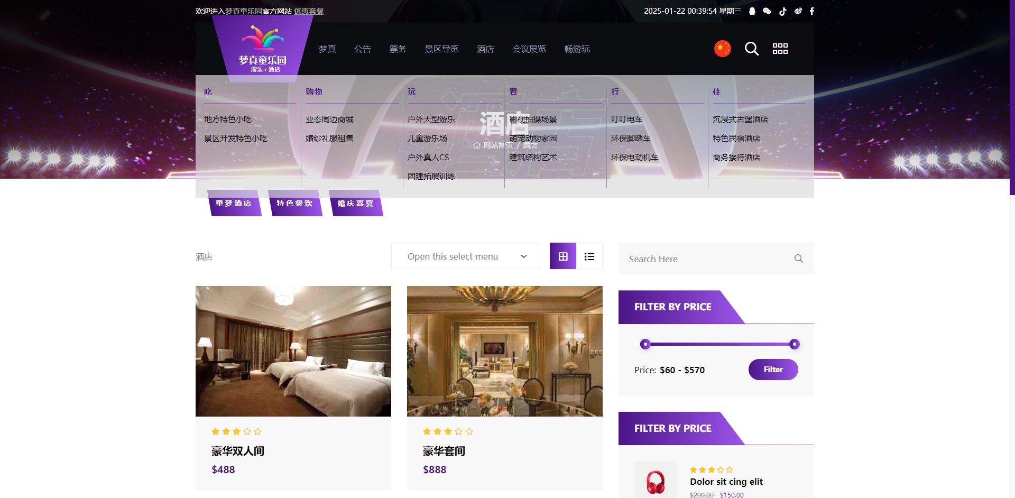Click the $888 price text

[x=435, y=469]
